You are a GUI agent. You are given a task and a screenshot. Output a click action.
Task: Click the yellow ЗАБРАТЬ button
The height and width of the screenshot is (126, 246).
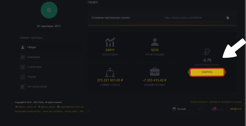tap(207, 72)
